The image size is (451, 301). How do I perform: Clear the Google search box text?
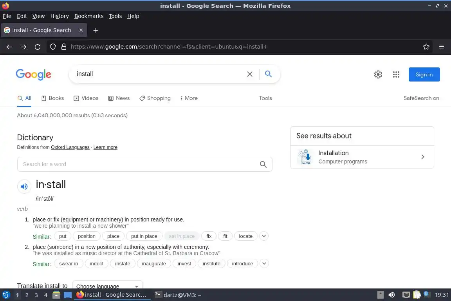point(250,74)
